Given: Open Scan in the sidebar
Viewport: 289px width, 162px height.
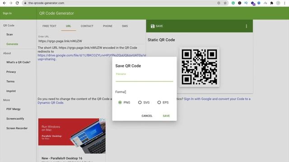Looking at the screenshot, I should (x=9, y=34).
